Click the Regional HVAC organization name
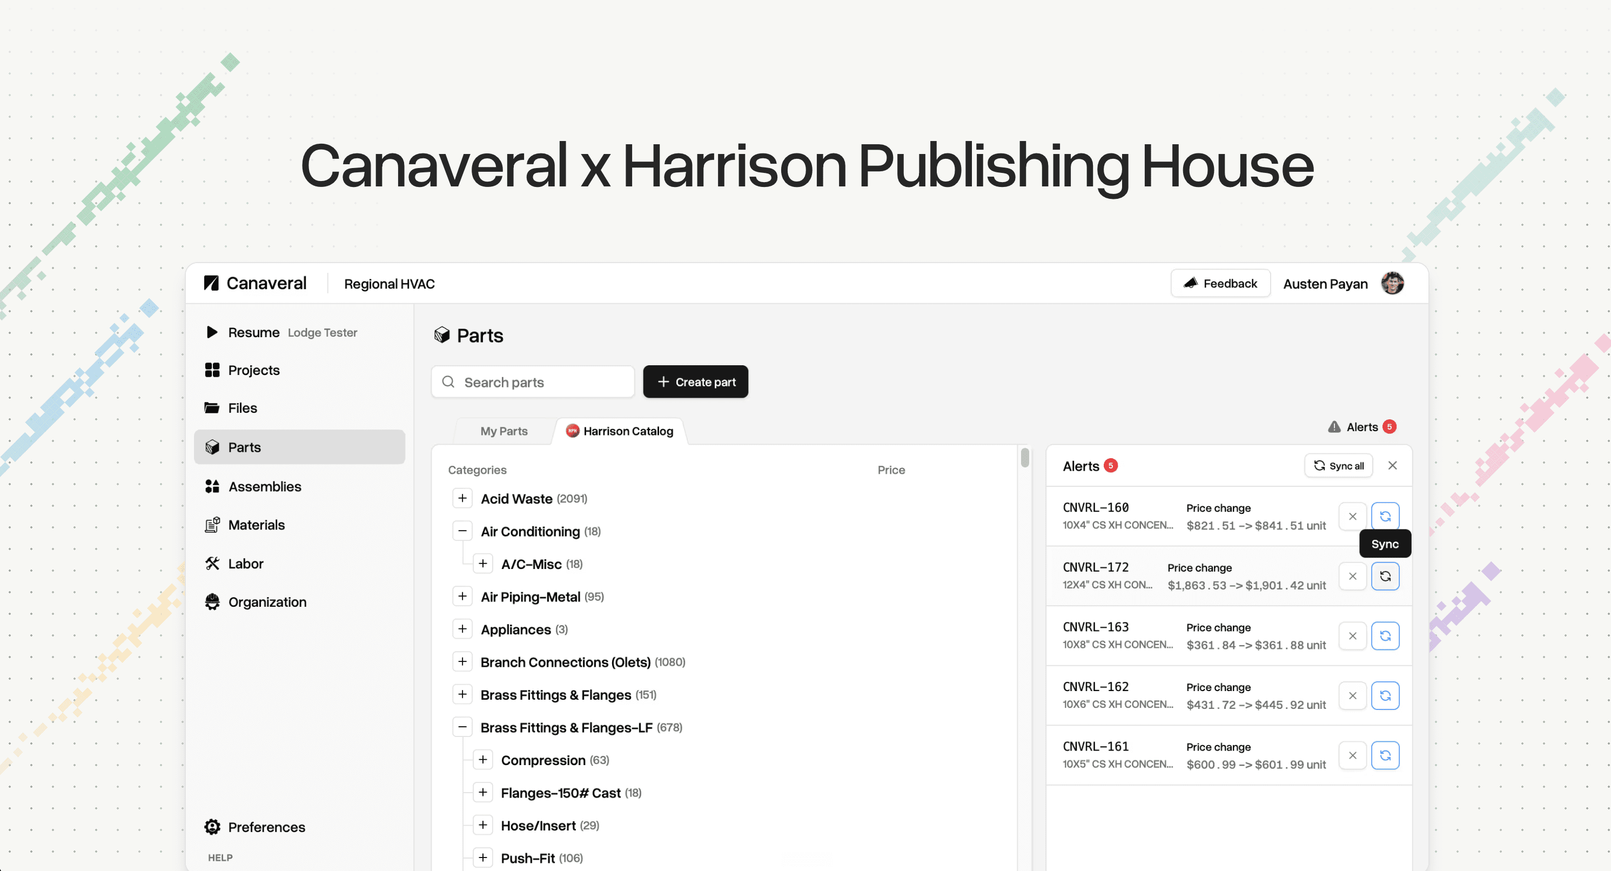 pos(389,284)
